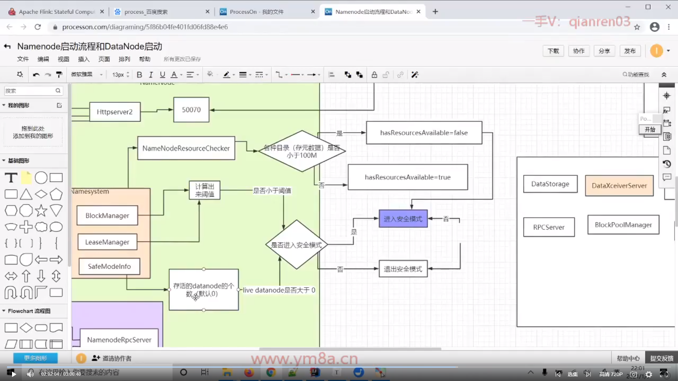Click the shape search input field
The height and width of the screenshot is (381, 678).
[x=30, y=91]
